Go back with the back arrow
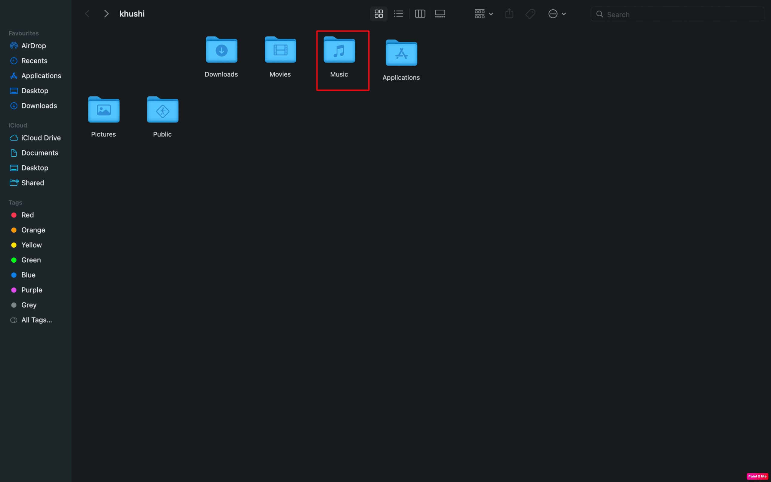The width and height of the screenshot is (771, 482). click(x=87, y=14)
